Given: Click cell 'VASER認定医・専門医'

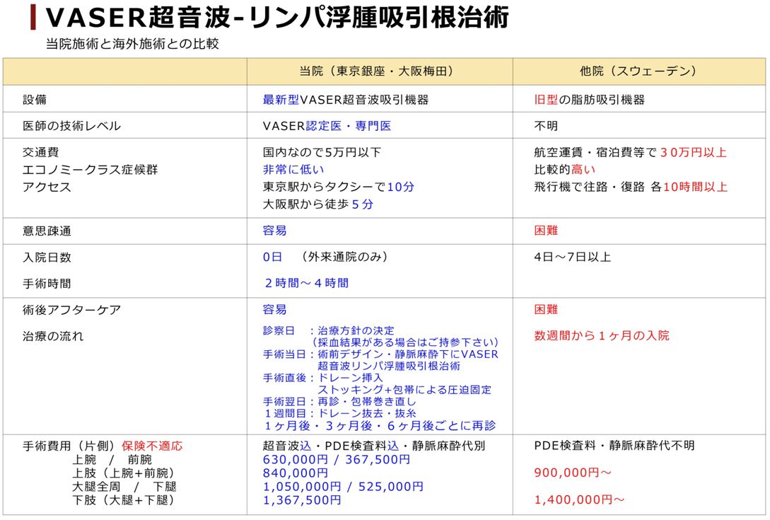Looking at the screenshot, I should [327, 127].
